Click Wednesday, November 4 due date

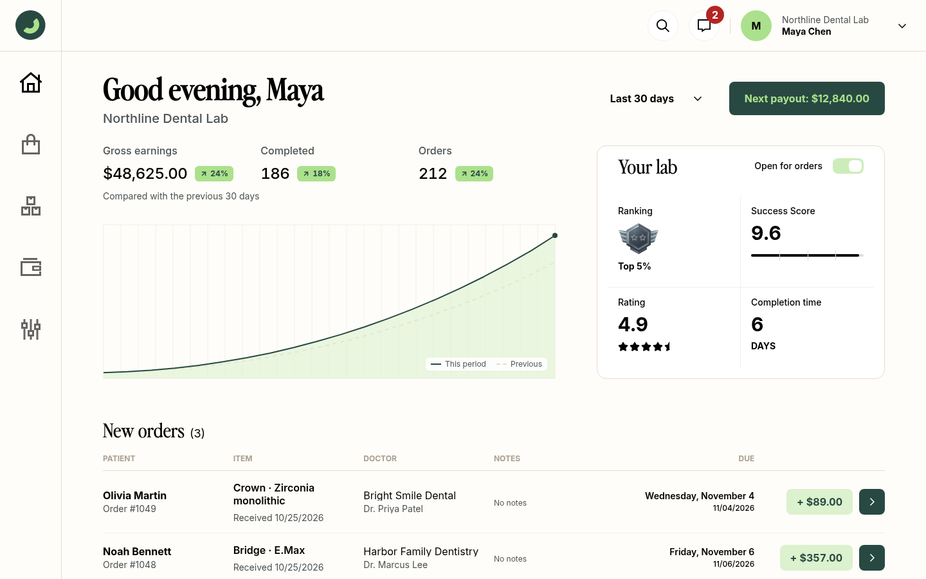[700, 496]
